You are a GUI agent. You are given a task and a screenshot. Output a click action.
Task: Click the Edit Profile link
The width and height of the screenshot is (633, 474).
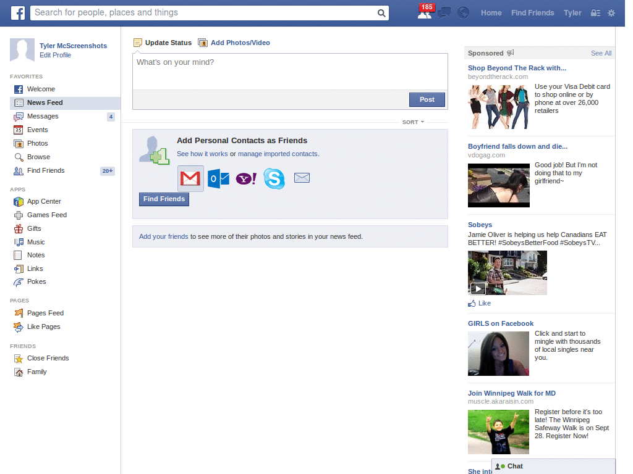55,55
